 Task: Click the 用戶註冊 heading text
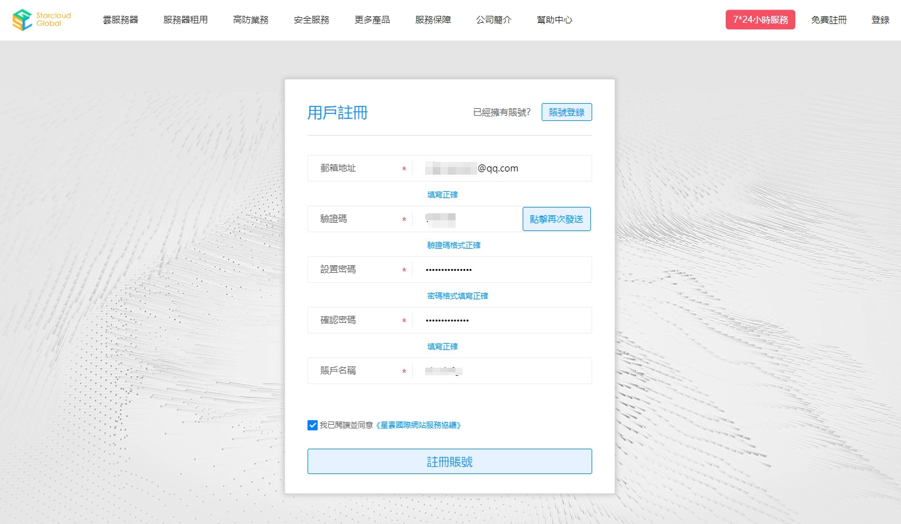click(338, 113)
